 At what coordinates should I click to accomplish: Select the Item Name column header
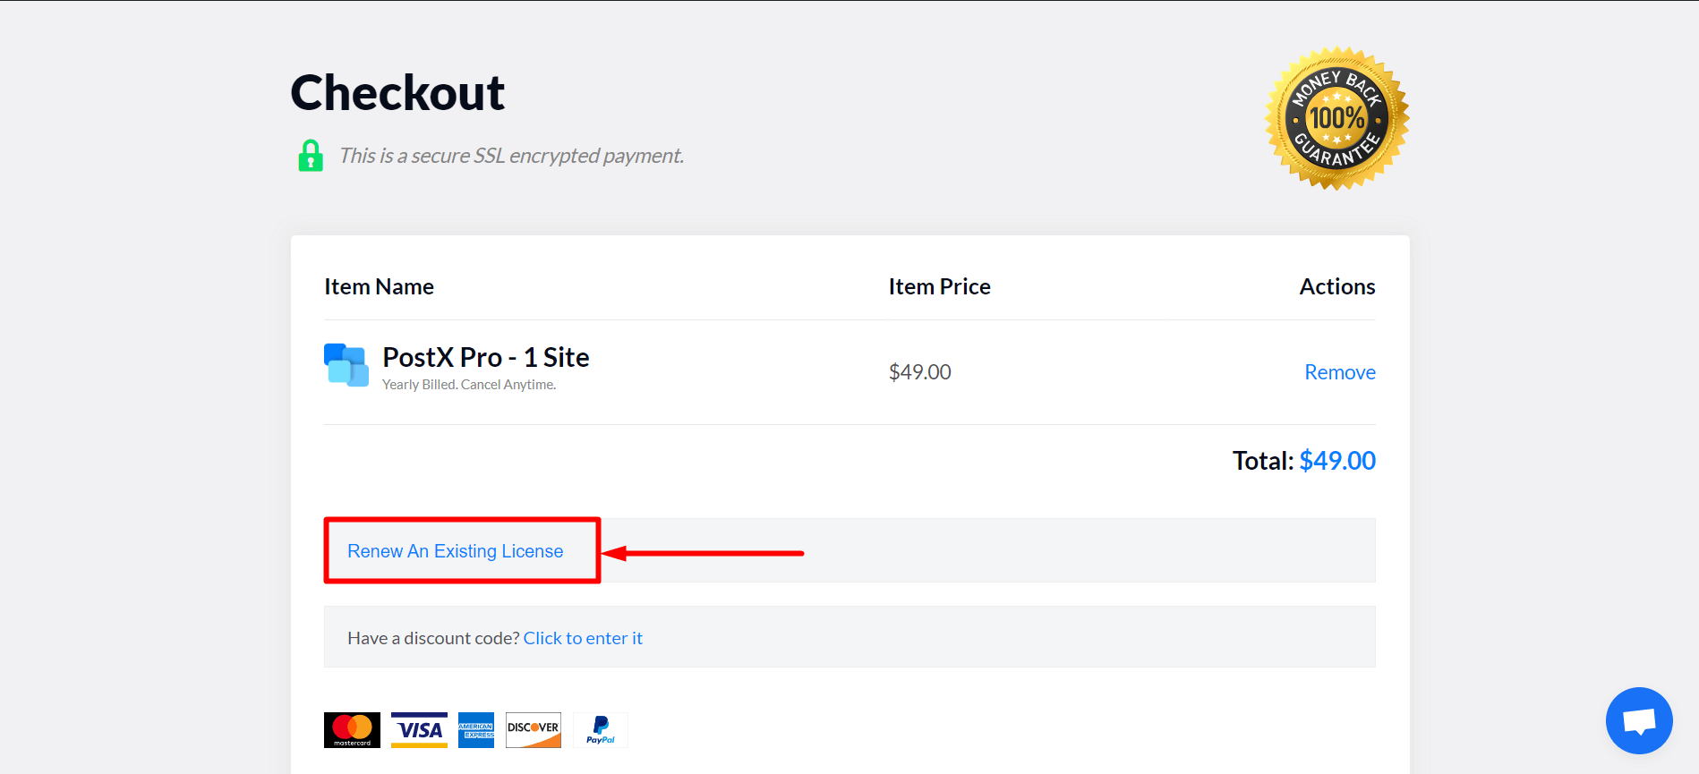[x=379, y=285]
